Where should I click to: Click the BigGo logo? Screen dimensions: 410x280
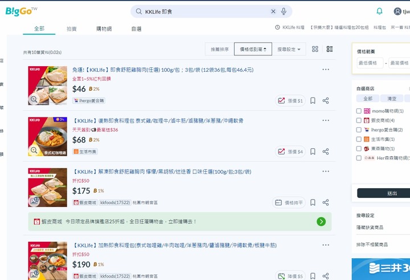tap(21, 11)
